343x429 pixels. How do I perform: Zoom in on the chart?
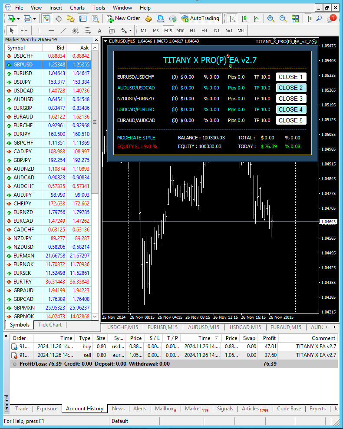pos(271,18)
